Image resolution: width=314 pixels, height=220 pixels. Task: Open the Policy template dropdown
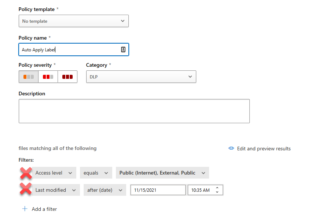coord(74,21)
